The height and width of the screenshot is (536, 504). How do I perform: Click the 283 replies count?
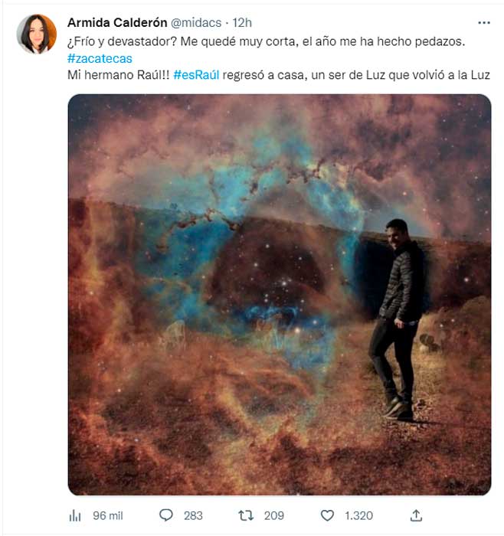pyautogui.click(x=193, y=515)
